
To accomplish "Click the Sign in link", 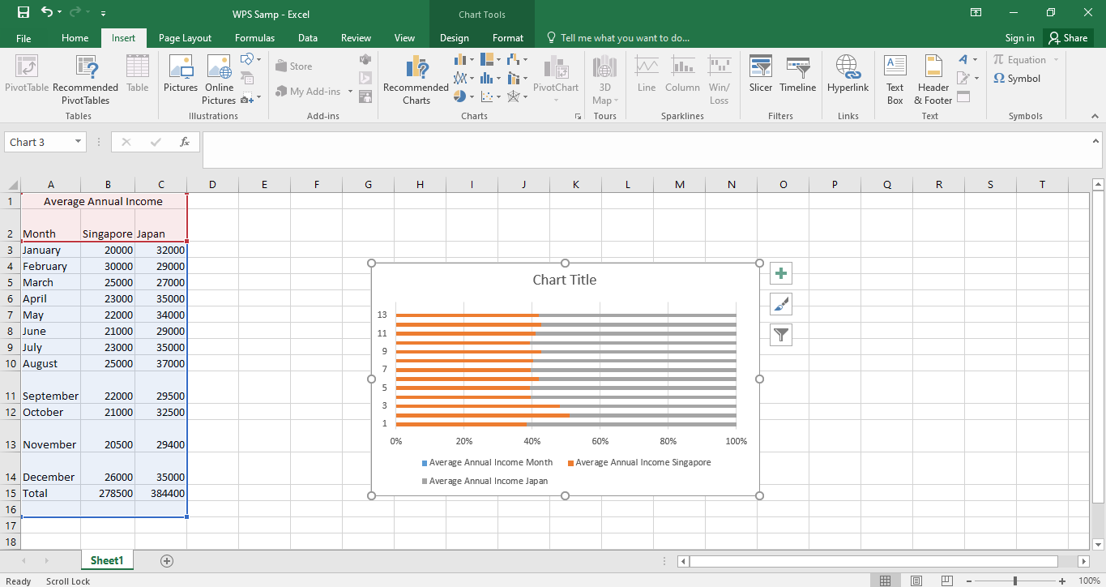I will [1018, 37].
